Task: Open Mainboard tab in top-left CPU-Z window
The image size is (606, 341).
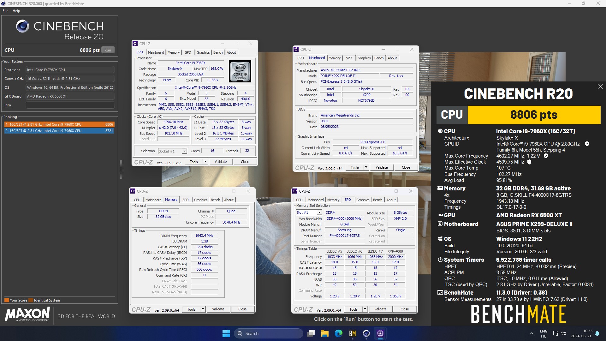Action: [x=156, y=52]
